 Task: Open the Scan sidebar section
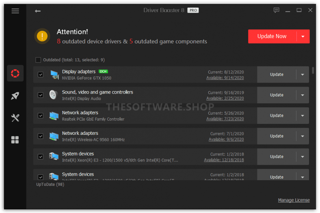(x=15, y=73)
